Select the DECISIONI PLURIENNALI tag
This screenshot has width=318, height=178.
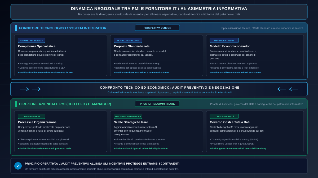(128, 116)
